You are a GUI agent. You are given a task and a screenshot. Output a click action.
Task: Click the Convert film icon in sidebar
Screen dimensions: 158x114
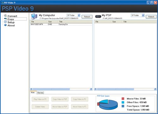pyautogui.click(x=5, y=16)
